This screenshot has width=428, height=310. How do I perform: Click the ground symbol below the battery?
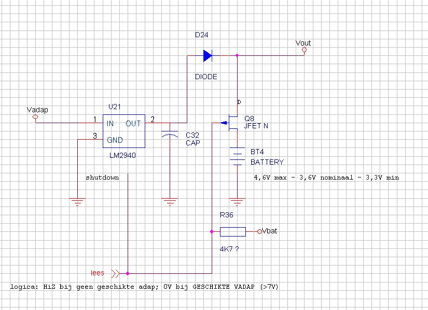[237, 201]
